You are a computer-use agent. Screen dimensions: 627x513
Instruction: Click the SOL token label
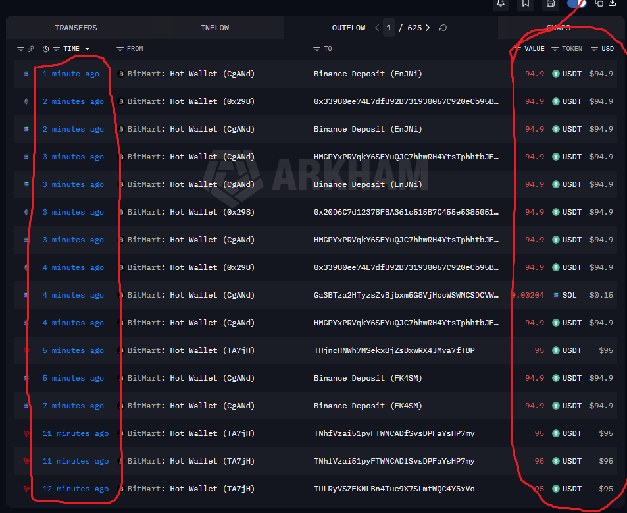(569, 295)
